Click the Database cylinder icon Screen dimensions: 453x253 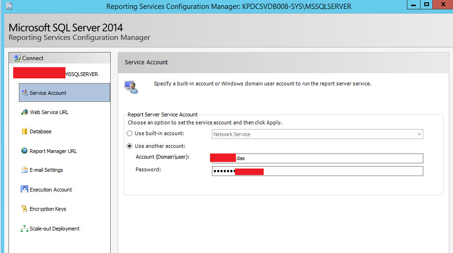24,131
